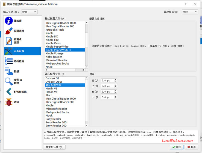Click the help question mark in title bar
The image size is (202, 153).
[x=186, y=4]
